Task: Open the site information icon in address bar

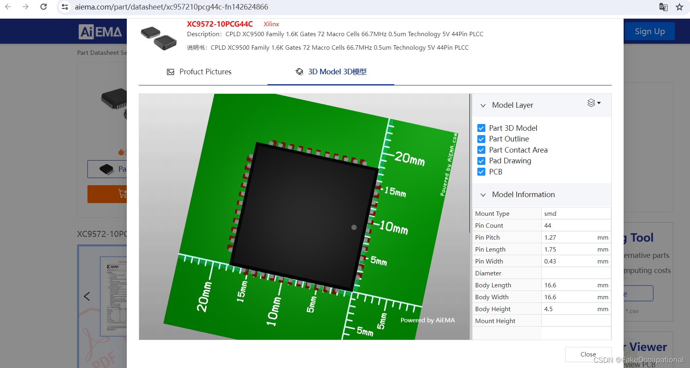Action: coord(65,7)
